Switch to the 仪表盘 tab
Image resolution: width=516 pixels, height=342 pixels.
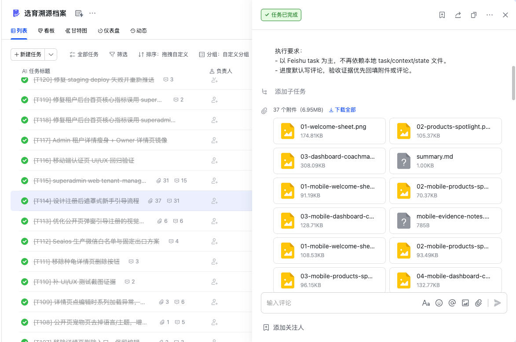click(109, 31)
